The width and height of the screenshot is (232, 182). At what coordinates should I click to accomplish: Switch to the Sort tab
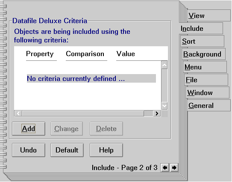click(202, 41)
